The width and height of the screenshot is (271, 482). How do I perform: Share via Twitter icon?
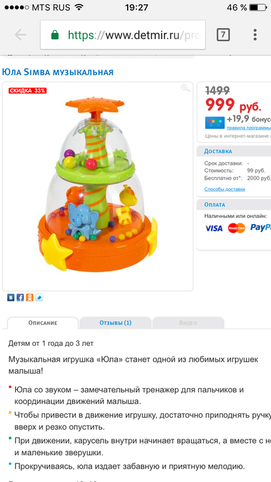39,297
